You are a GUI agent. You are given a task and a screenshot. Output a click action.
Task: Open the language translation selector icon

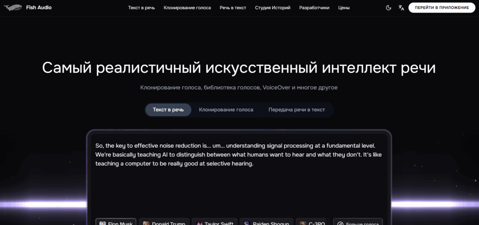click(401, 8)
